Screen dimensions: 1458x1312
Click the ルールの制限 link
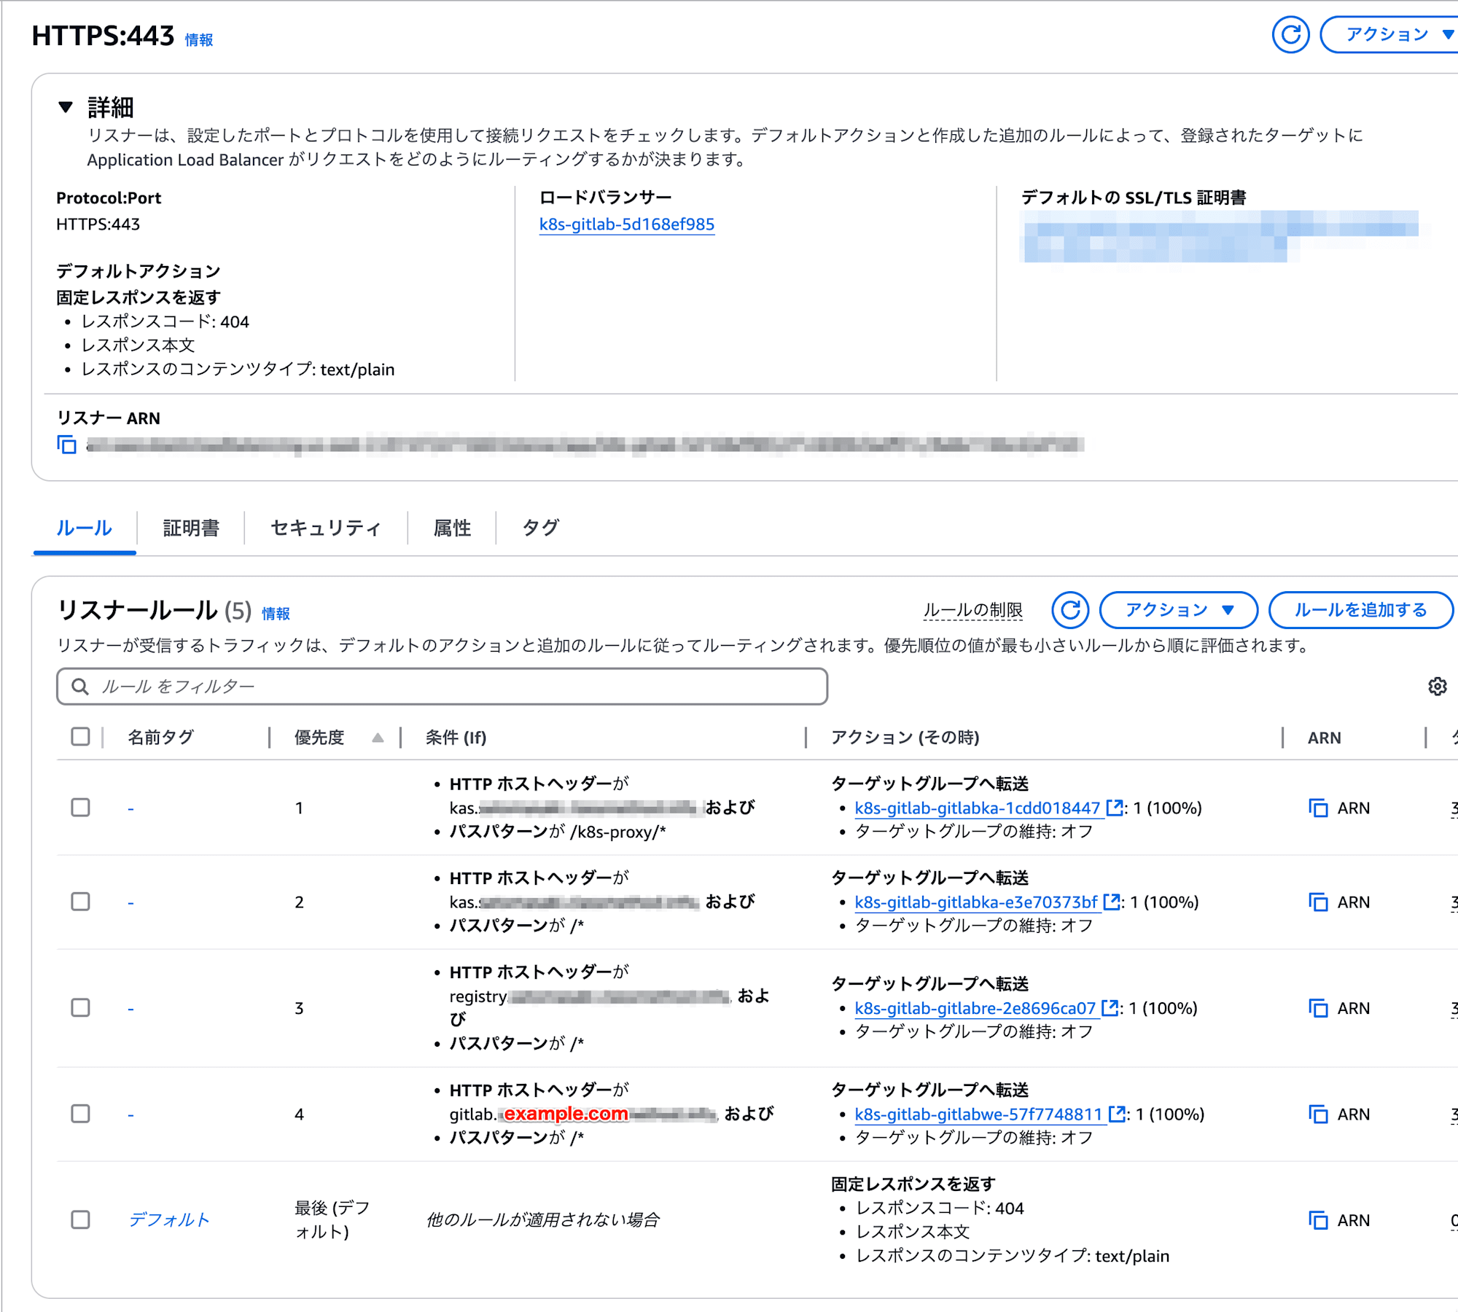coord(972,610)
